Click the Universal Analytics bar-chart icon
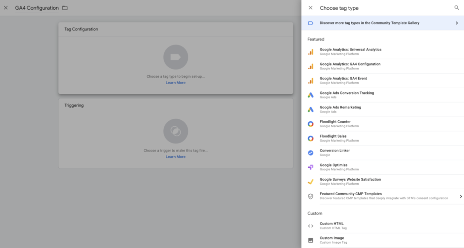The height and width of the screenshot is (248, 464). pyautogui.click(x=311, y=52)
